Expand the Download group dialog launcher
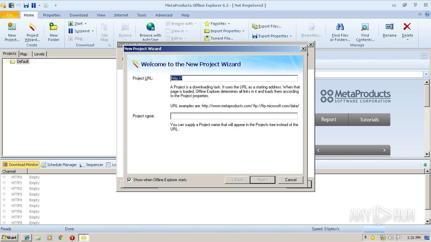Screen dimensions: 431x242 tap(109, 45)
